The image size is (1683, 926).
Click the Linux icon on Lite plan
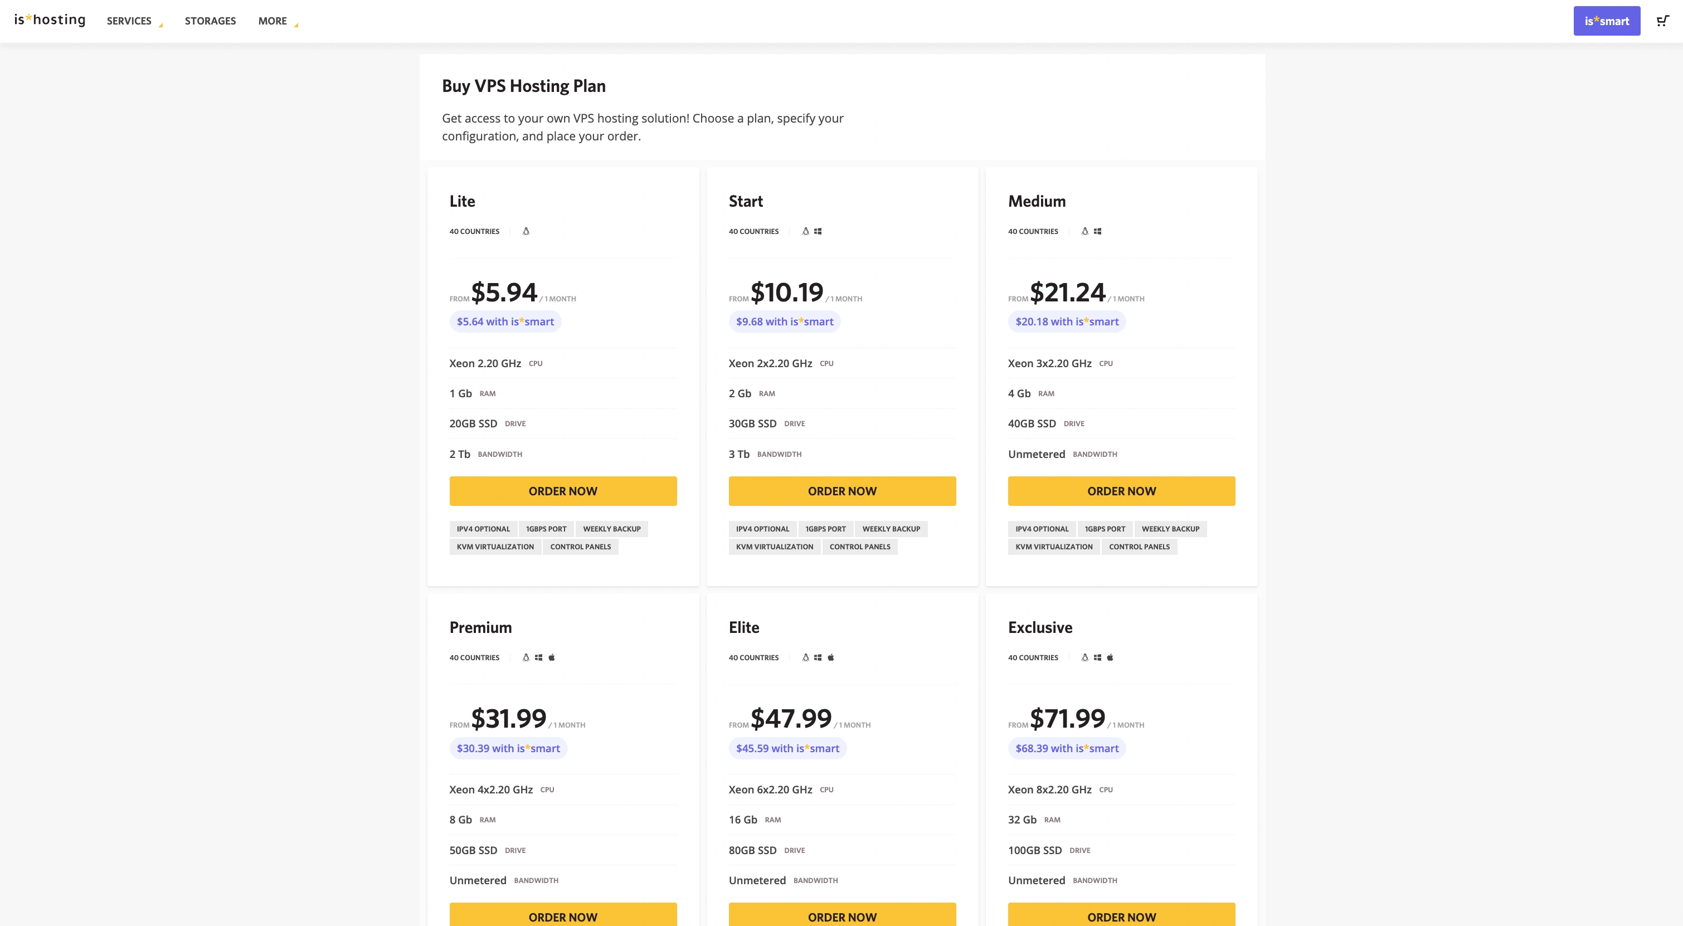(526, 231)
